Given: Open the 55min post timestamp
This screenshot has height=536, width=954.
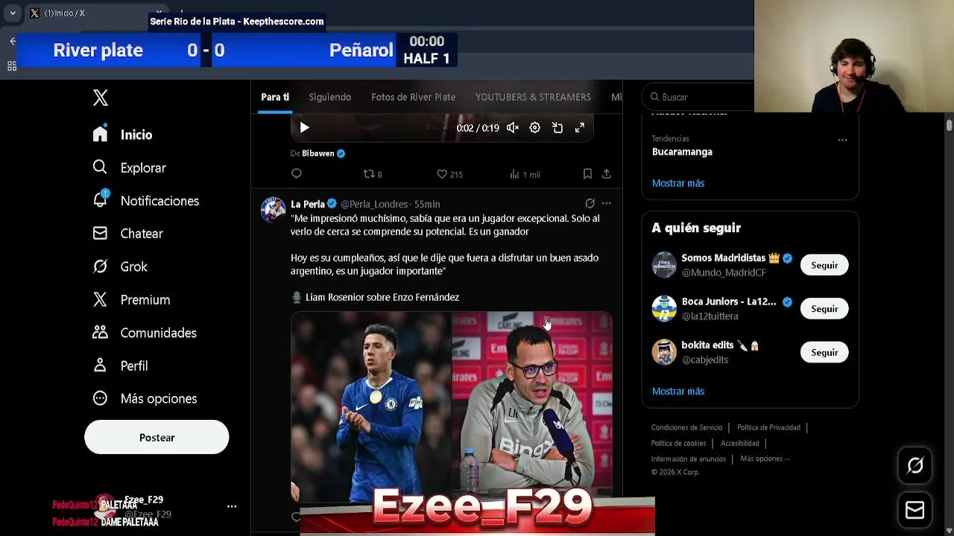Looking at the screenshot, I should [427, 204].
